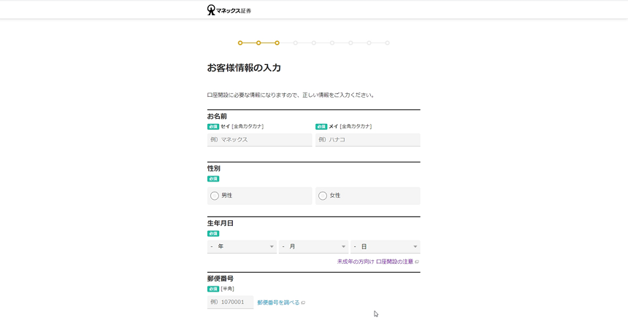
Task: Open the birth year (年) dropdown
Action: [x=242, y=247]
